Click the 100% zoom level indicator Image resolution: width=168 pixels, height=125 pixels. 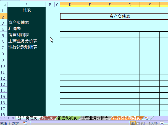(x=153, y=123)
